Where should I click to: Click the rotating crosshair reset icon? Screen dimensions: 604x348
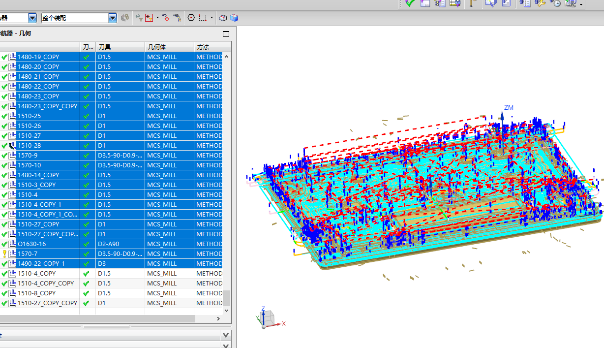coord(166,18)
